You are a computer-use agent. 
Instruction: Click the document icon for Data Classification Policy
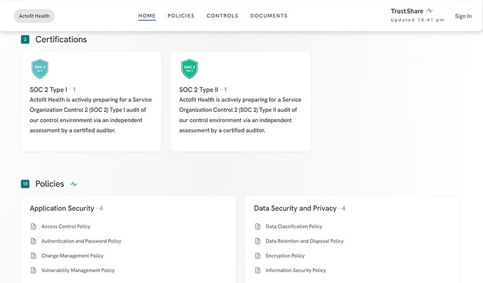click(258, 226)
